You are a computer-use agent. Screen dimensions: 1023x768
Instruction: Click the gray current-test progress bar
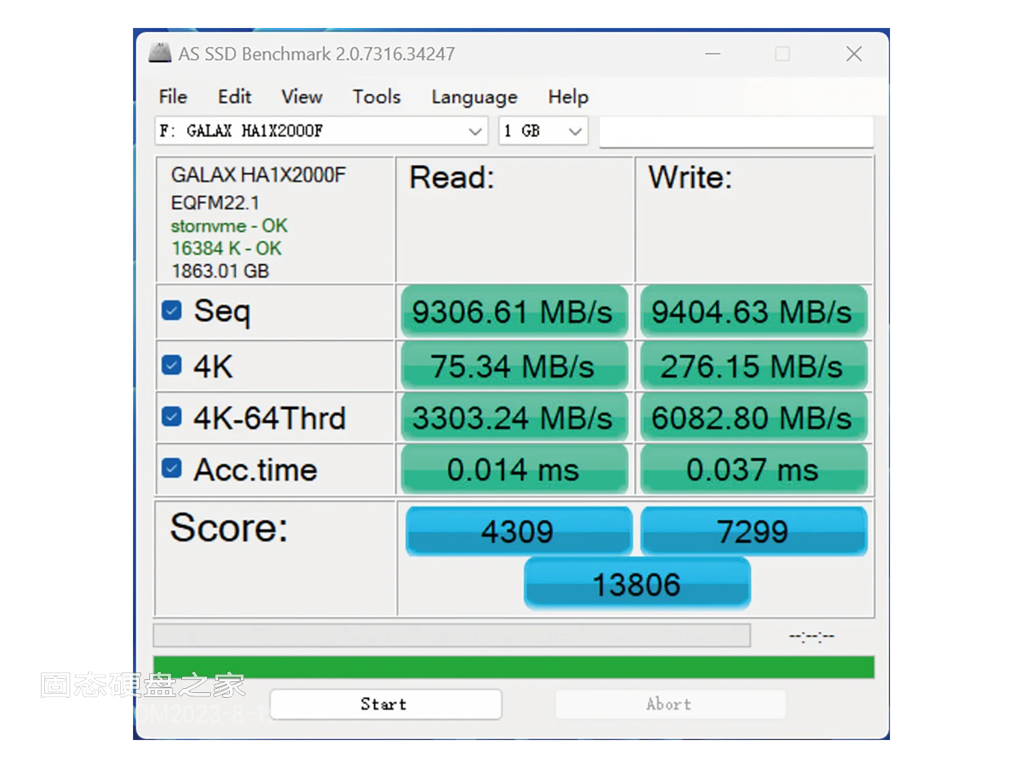pos(451,635)
